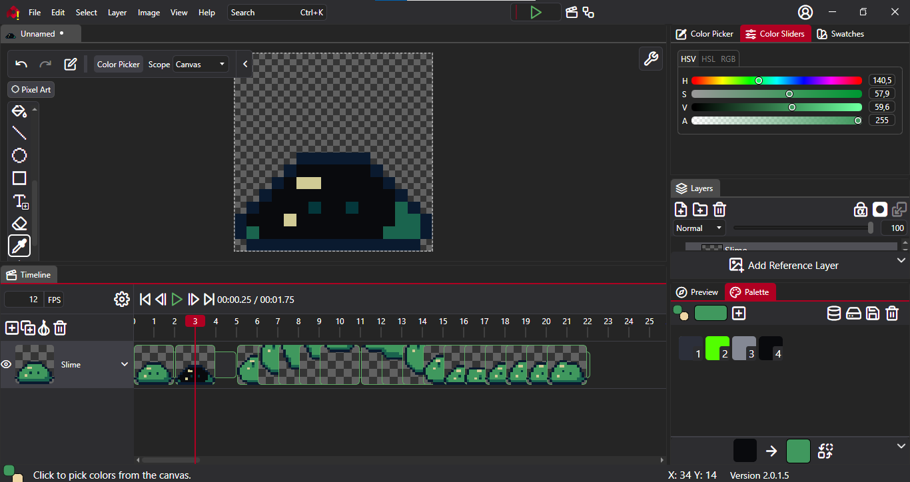The height and width of the screenshot is (482, 910).
Task: Open timeline settings gear
Action: (x=121, y=300)
